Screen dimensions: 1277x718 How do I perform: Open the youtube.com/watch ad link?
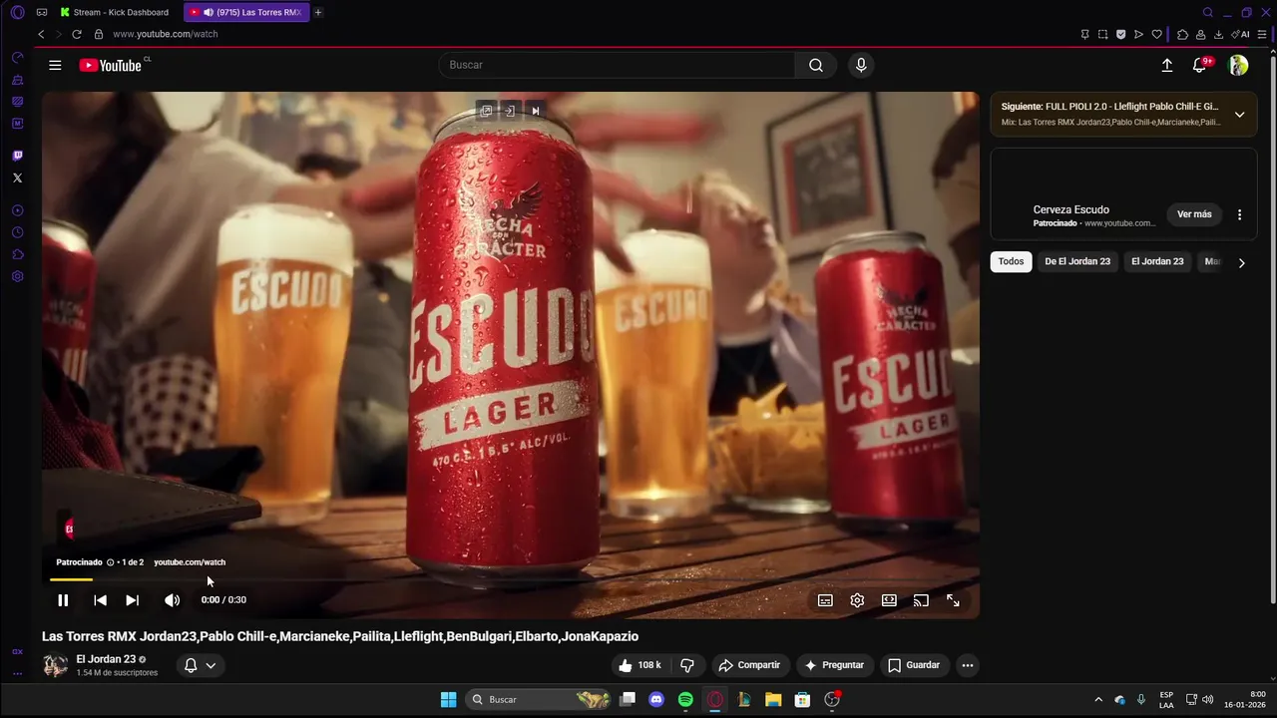click(x=190, y=562)
